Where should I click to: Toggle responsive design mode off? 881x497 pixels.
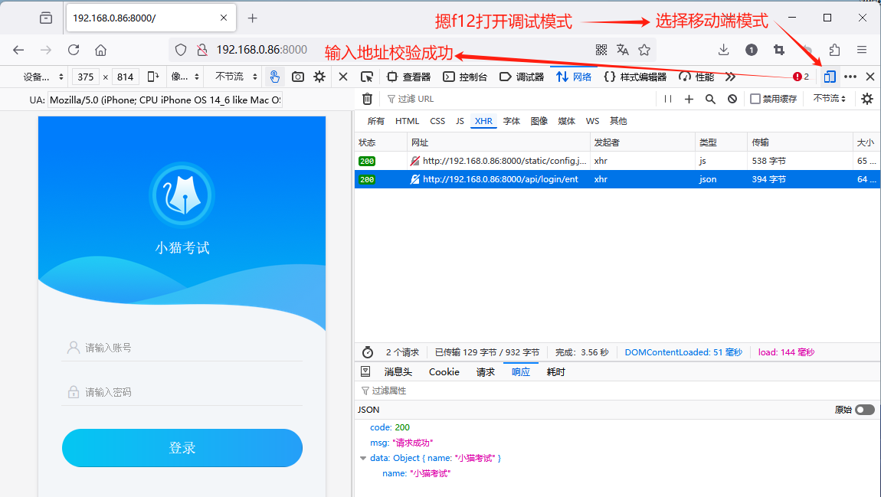pos(829,77)
